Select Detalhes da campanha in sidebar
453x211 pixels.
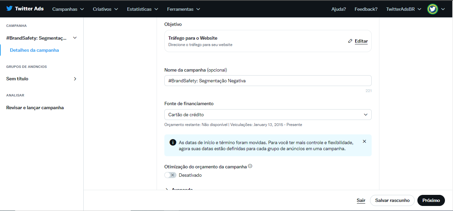click(34, 50)
